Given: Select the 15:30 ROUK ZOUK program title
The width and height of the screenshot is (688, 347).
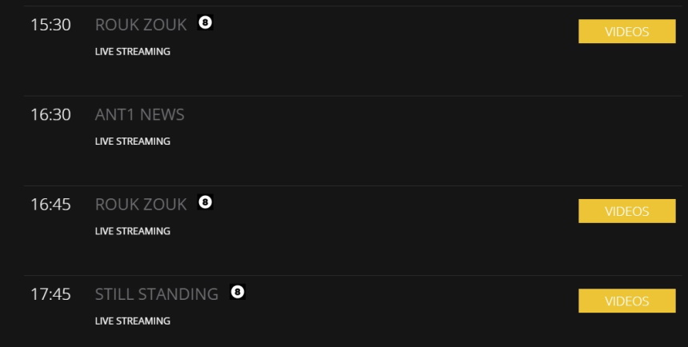Looking at the screenshot, I should [x=141, y=25].
